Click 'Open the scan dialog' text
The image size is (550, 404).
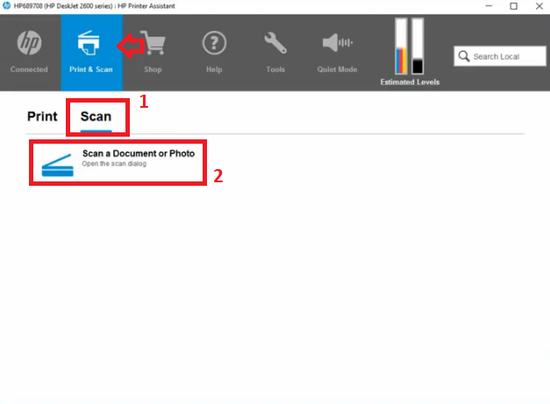point(114,164)
